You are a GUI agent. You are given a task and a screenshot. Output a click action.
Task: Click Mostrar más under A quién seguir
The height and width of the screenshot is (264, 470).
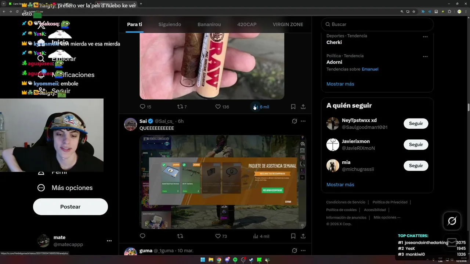click(340, 184)
